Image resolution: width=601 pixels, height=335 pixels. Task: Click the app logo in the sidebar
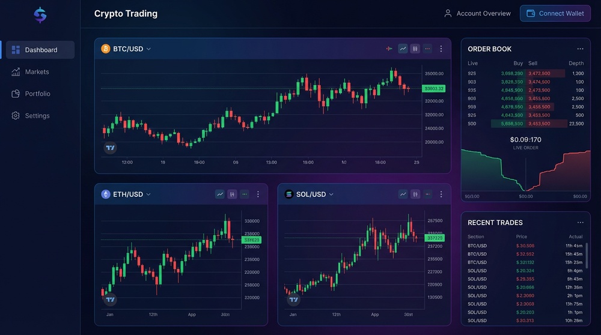40,16
